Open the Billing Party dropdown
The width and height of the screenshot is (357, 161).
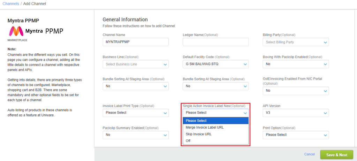click(296, 42)
